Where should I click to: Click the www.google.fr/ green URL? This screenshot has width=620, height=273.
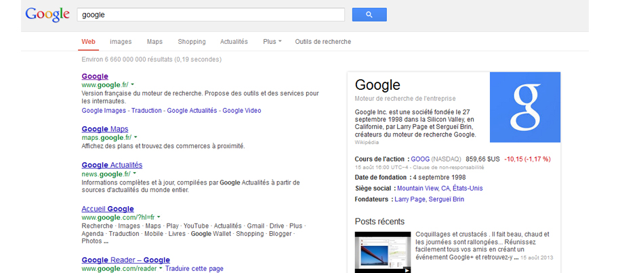105,84
